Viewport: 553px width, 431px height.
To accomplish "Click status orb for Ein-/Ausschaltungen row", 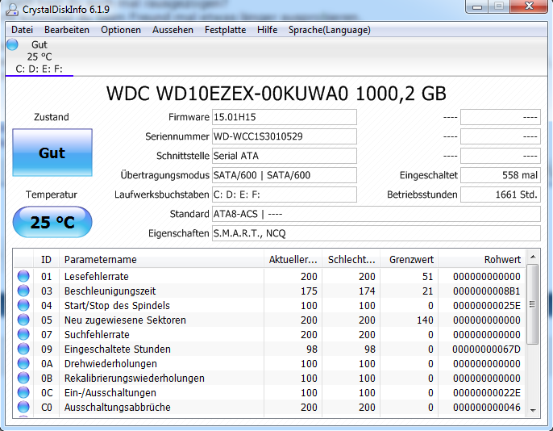I will 23,392.
